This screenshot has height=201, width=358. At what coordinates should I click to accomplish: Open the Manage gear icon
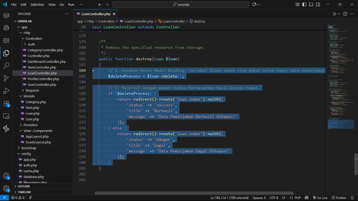coord(6,189)
